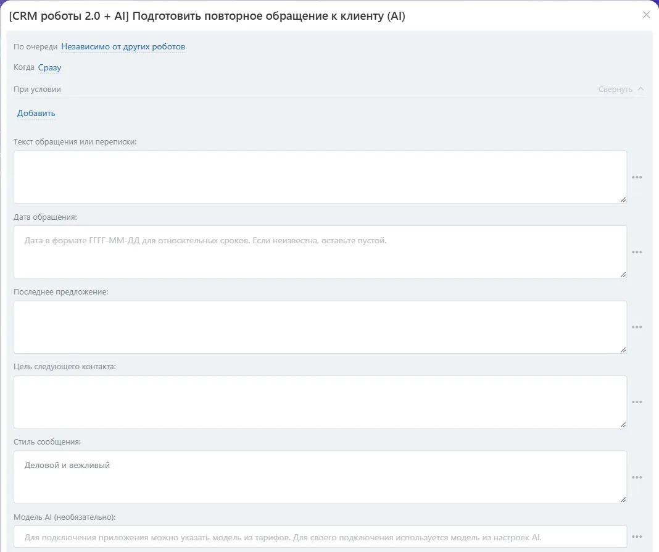Click the При условии section heading
Screen dimensions: 659x552
click(38, 89)
